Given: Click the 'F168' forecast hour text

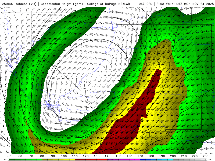Looking at the screenshot, I should coord(160,4).
